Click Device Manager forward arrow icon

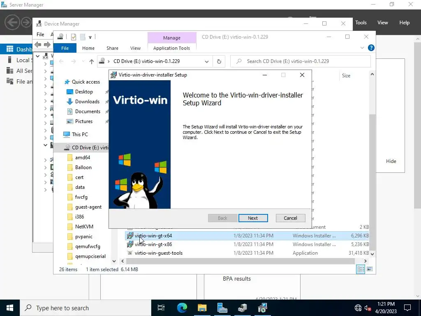point(47,44)
